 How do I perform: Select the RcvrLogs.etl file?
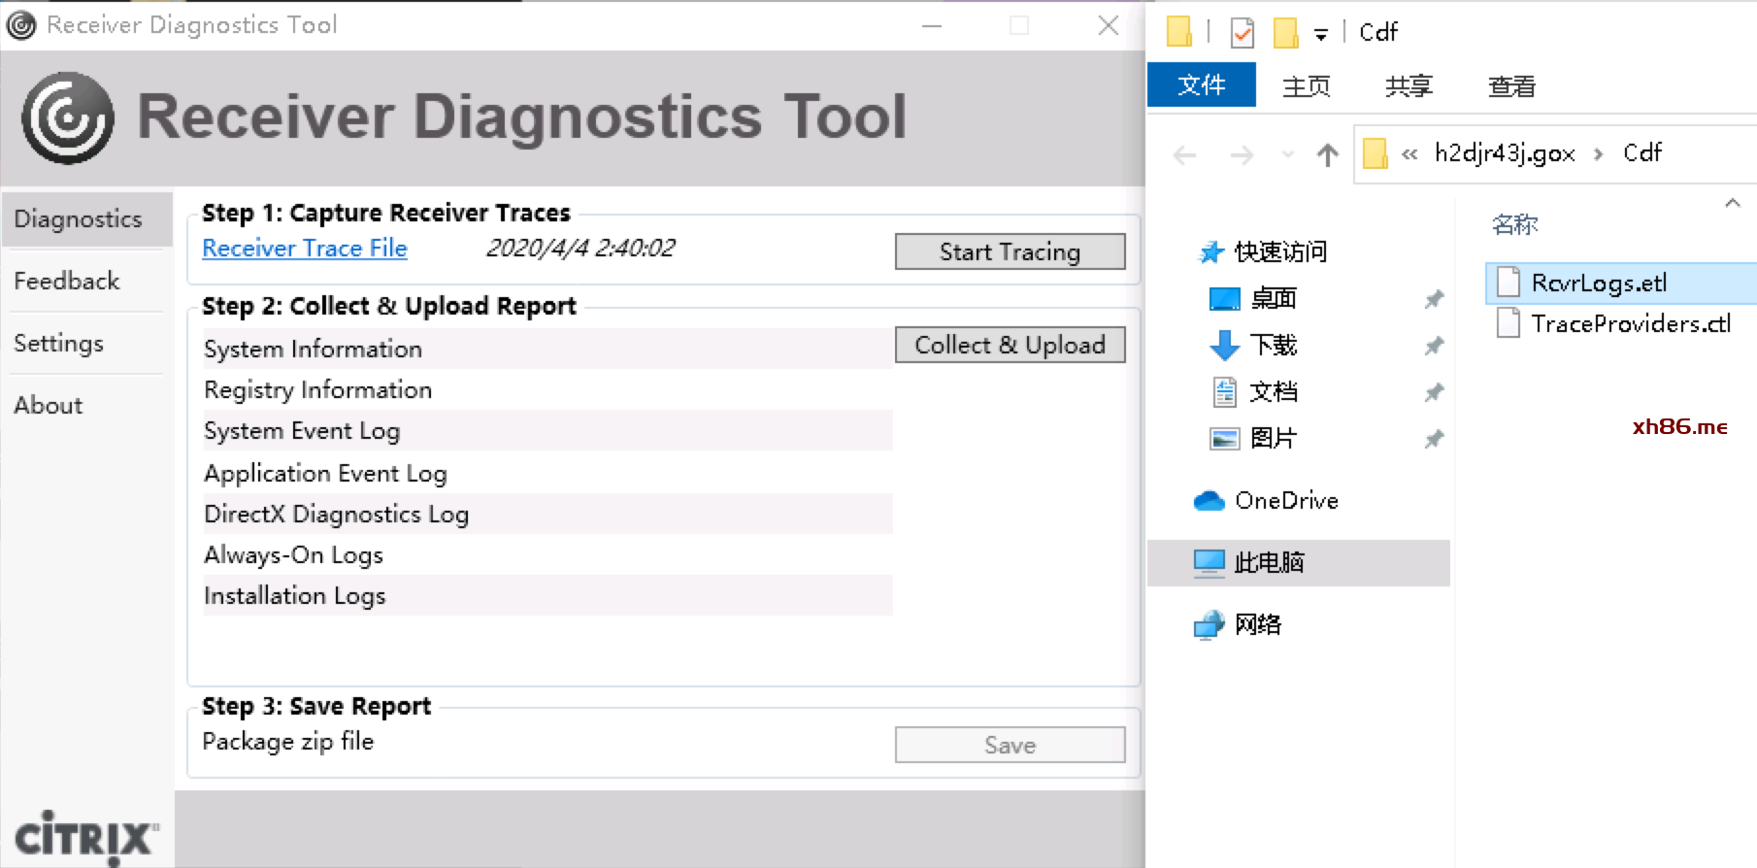(x=1621, y=283)
